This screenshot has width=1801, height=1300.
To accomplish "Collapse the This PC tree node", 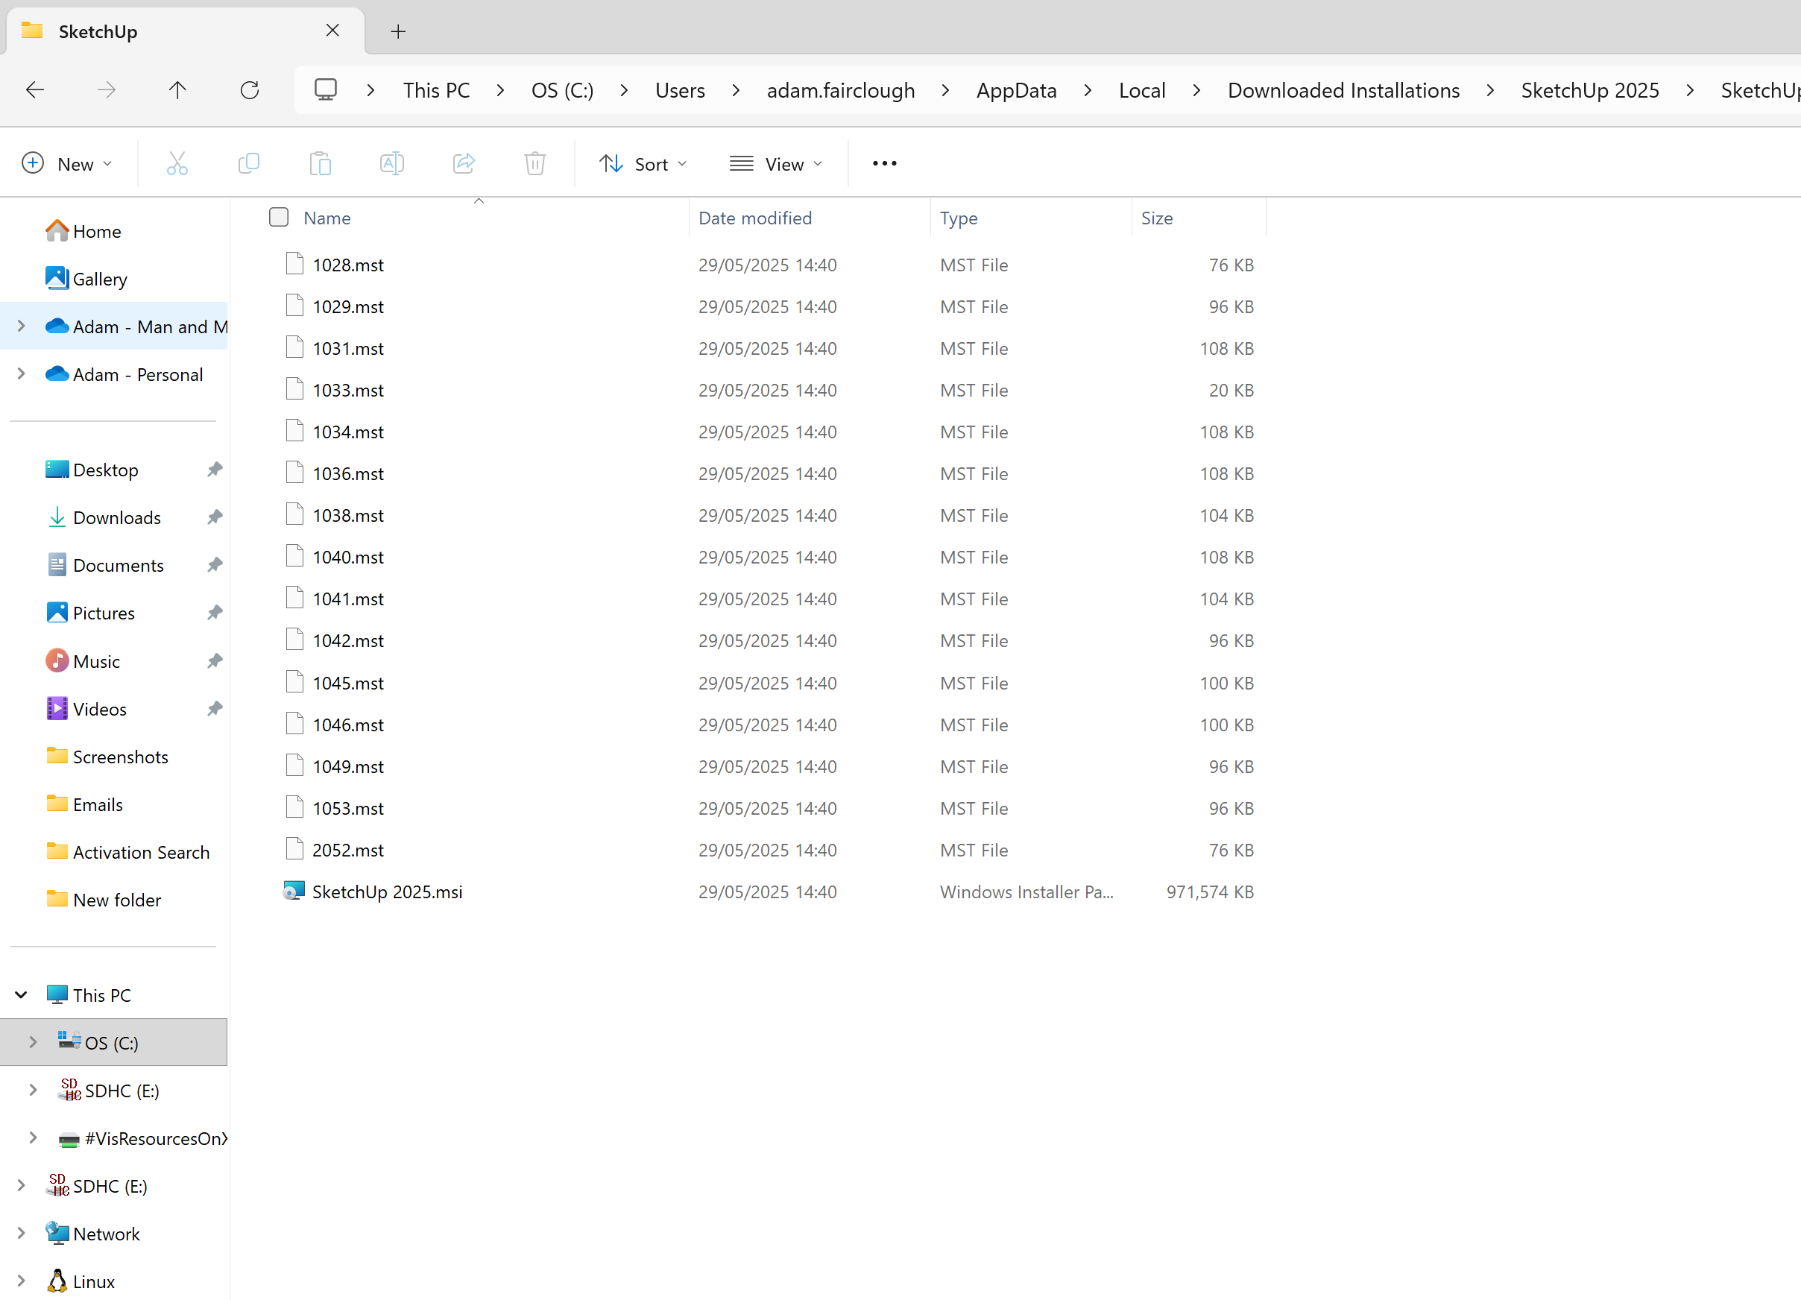I will [x=22, y=994].
